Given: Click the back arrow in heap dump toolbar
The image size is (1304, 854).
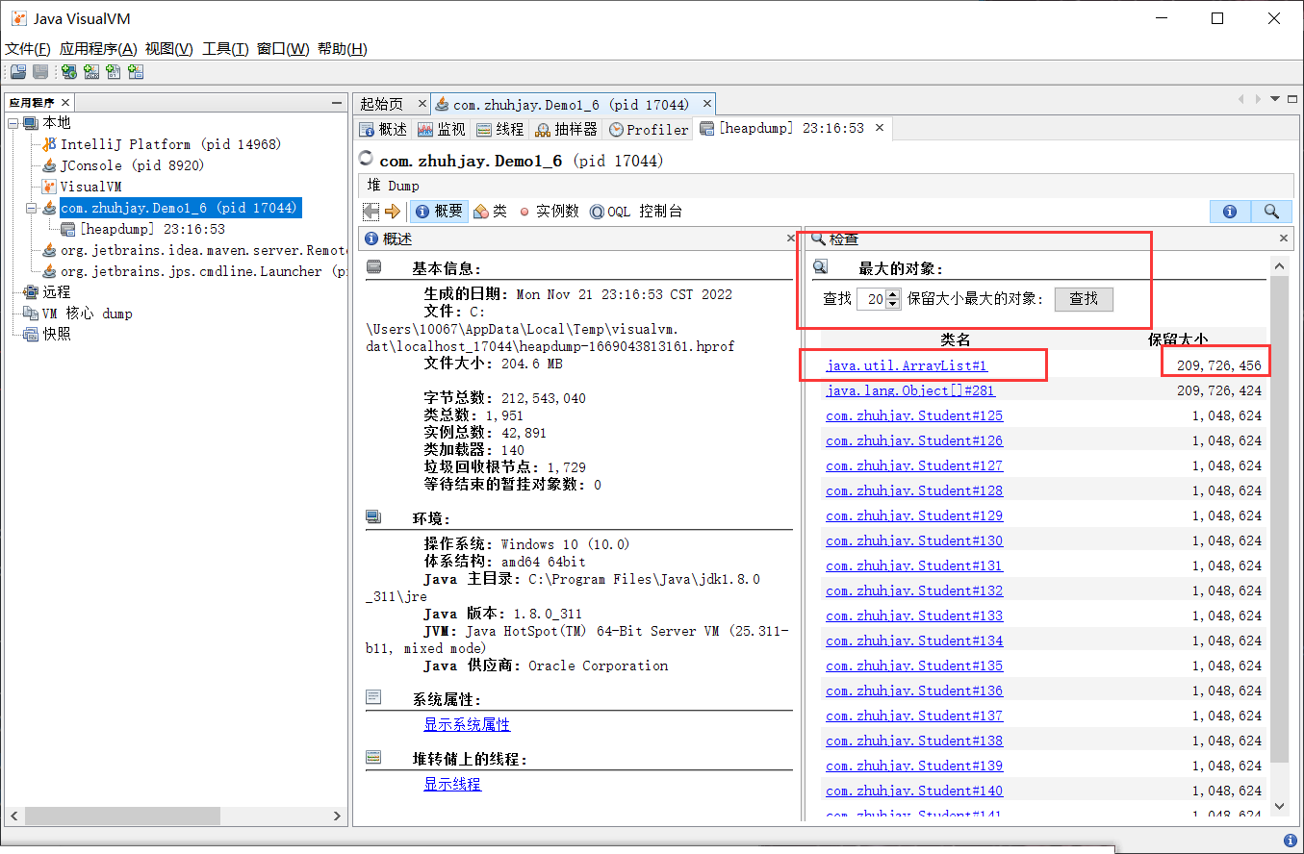Looking at the screenshot, I should click(371, 212).
